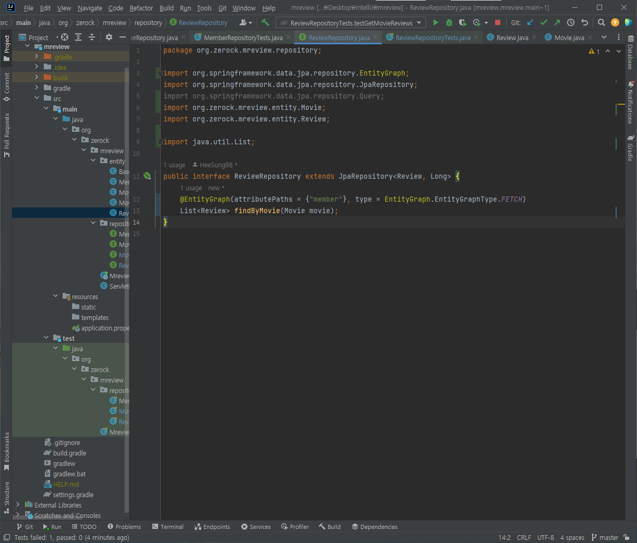
Task: Collapse the import block fold marker
Action: click(161, 73)
